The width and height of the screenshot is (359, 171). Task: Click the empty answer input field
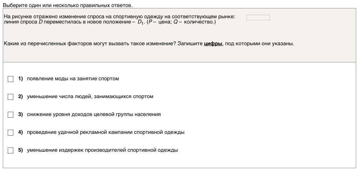click(258, 18)
